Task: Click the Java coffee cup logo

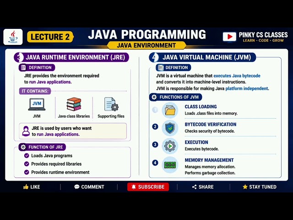Action: 13,37
